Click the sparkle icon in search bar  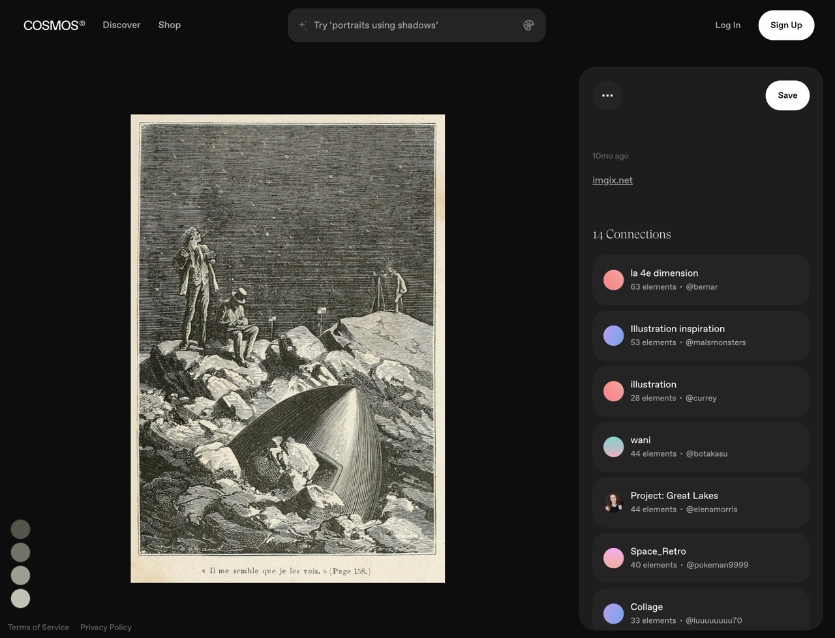[303, 25]
